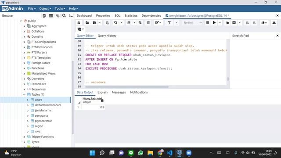Click Filtered Rows icon in Browser panel
Image resolution: width=281 pixels, height=158 pixels.
58,16
